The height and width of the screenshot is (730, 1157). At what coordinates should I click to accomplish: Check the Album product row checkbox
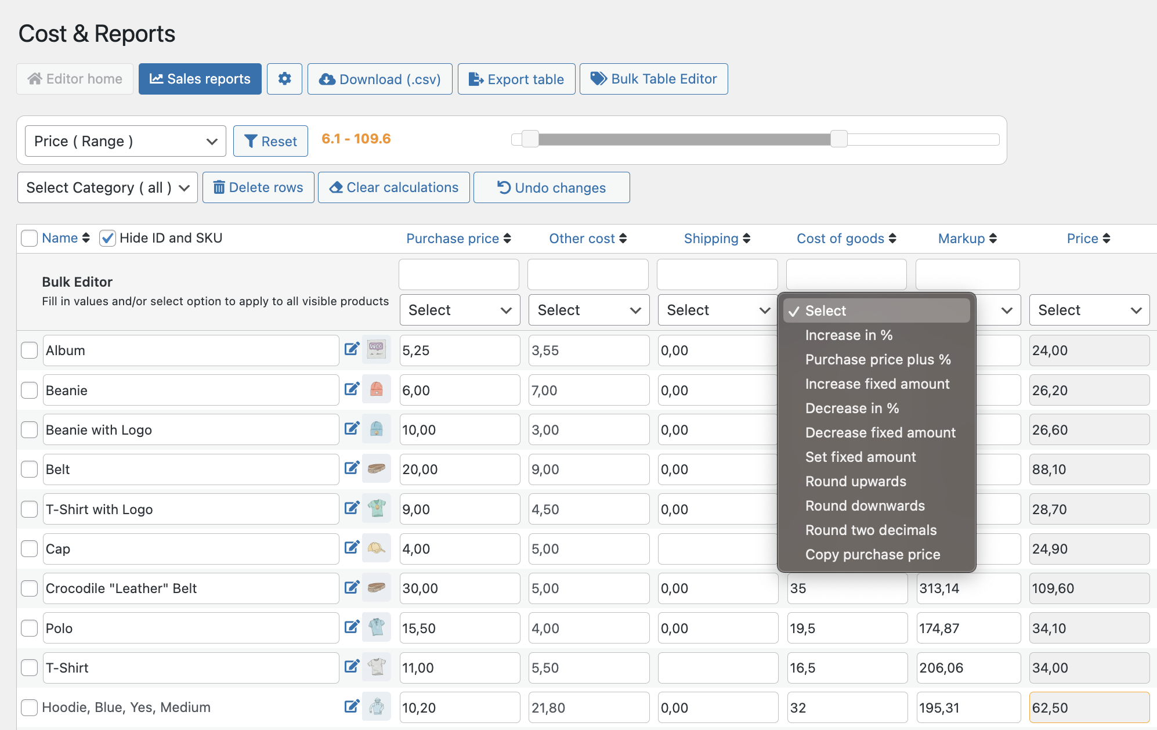pyautogui.click(x=30, y=350)
